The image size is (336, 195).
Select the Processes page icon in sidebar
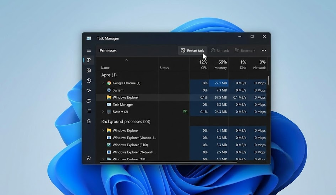(x=88, y=60)
